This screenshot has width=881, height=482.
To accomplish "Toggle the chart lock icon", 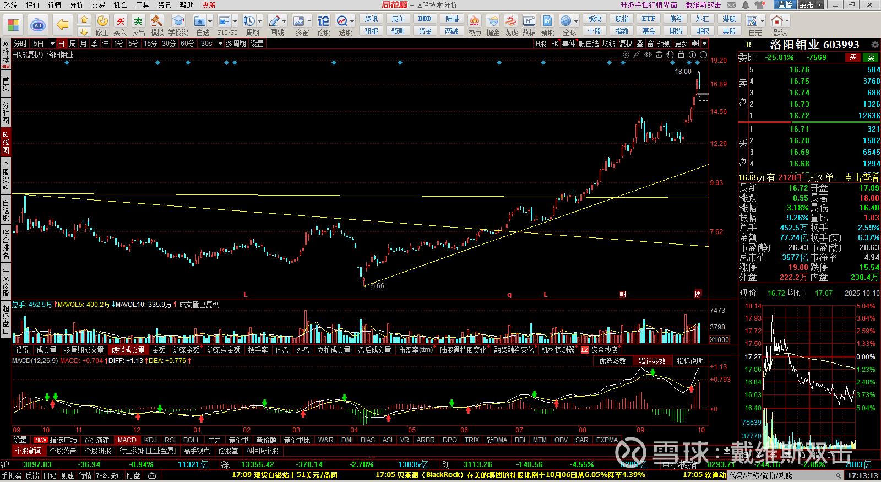I will [681, 55].
